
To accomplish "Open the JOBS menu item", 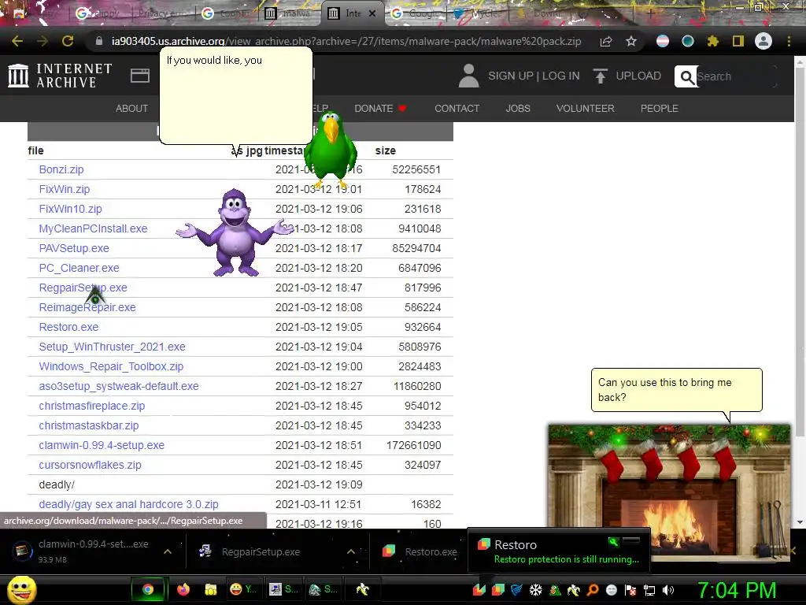I will (x=518, y=109).
